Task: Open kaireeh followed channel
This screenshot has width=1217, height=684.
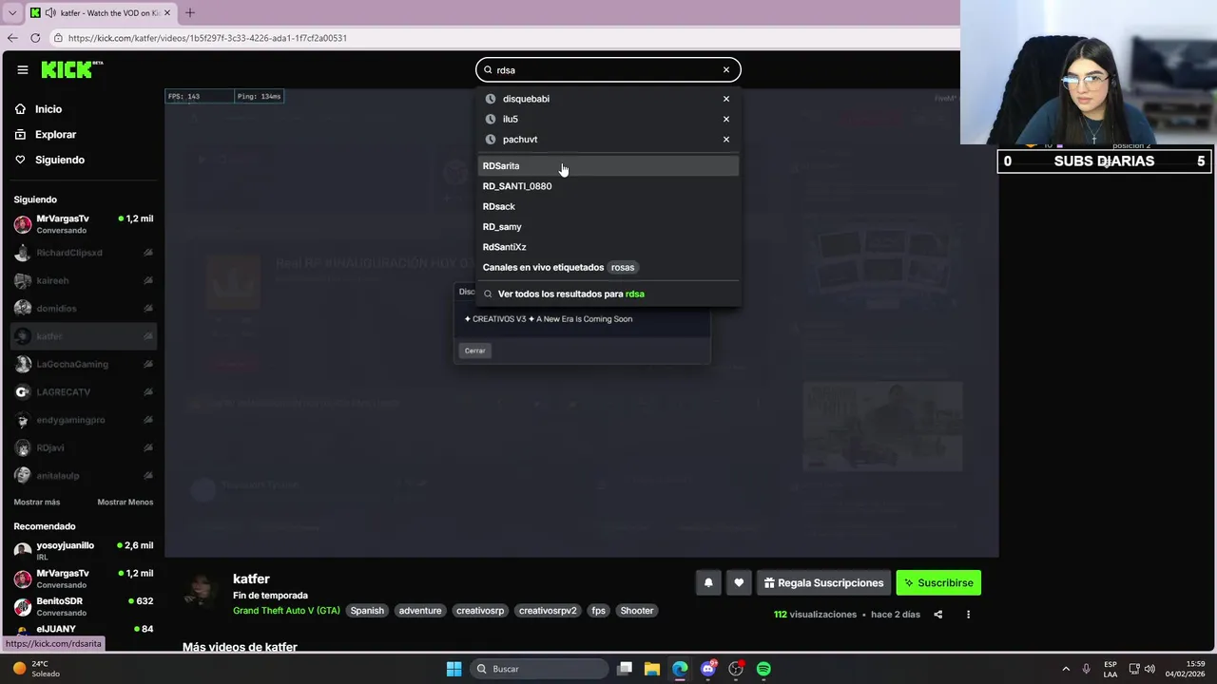Action: [84, 280]
